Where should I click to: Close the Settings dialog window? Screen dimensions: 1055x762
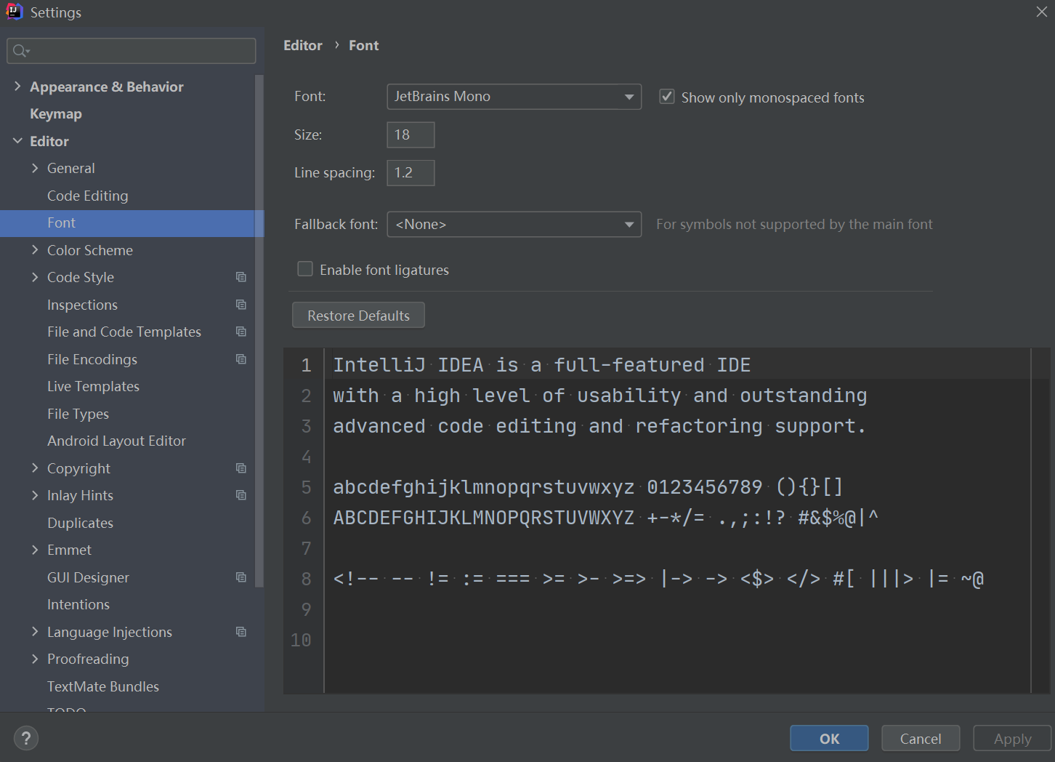point(1041,12)
